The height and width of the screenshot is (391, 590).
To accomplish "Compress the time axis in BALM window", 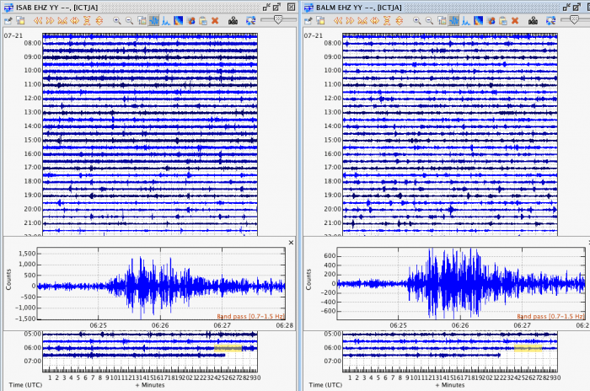I will pyautogui.click(x=362, y=21).
